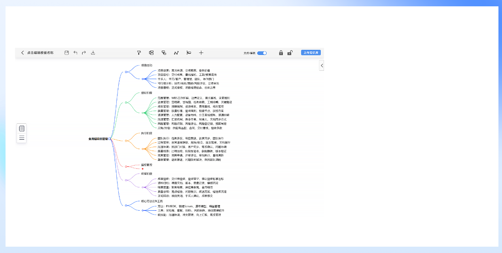Undo the last edit
The width and height of the screenshot is (502, 253).
(75, 53)
